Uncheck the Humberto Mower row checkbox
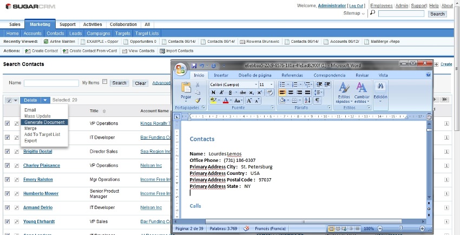 [8, 193]
